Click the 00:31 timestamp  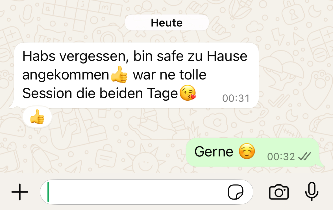[x=236, y=98]
